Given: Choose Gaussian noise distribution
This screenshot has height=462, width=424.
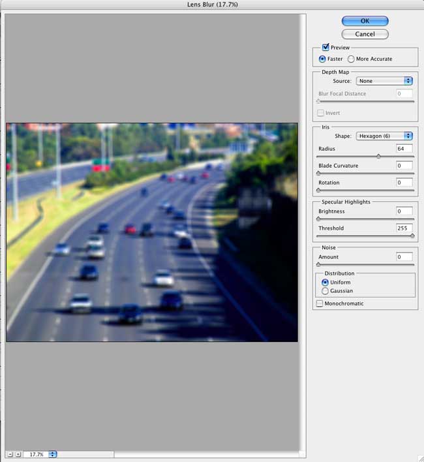Looking at the screenshot, I should pyautogui.click(x=326, y=291).
